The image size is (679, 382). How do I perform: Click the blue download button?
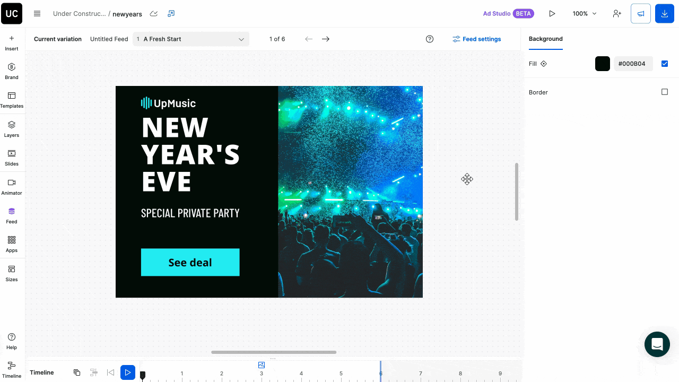[x=665, y=13]
